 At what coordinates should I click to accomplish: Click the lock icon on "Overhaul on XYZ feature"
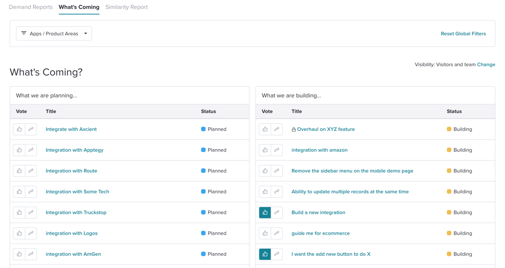point(294,129)
